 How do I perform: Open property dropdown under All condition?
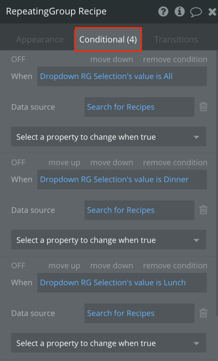click(x=108, y=137)
